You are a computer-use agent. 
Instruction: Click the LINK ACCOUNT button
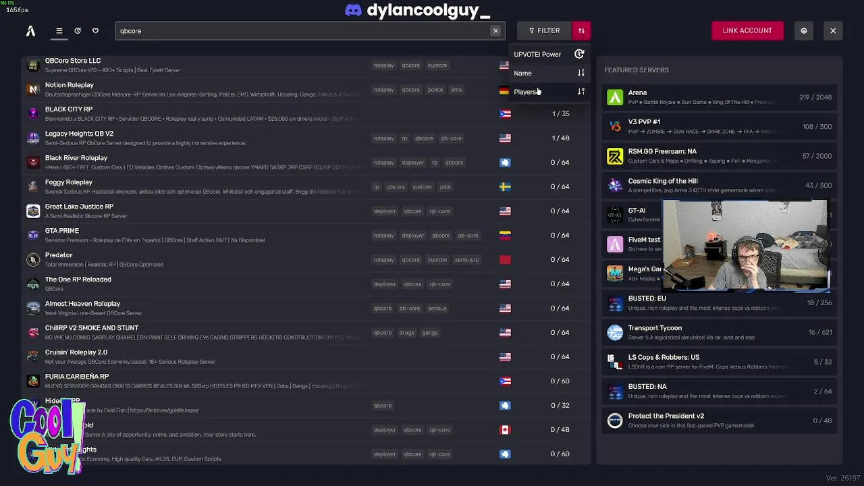[x=747, y=30]
